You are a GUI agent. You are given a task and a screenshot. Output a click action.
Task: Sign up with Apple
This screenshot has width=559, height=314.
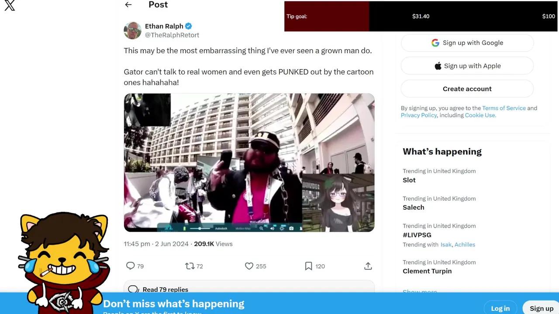(467, 66)
